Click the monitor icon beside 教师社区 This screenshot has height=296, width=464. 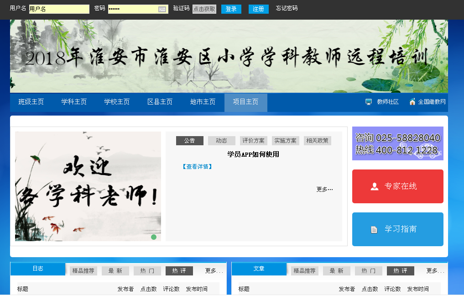click(x=369, y=102)
